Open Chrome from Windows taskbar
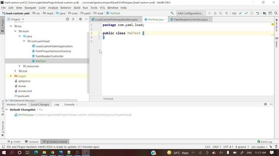The image size is (279, 156). coord(52,153)
